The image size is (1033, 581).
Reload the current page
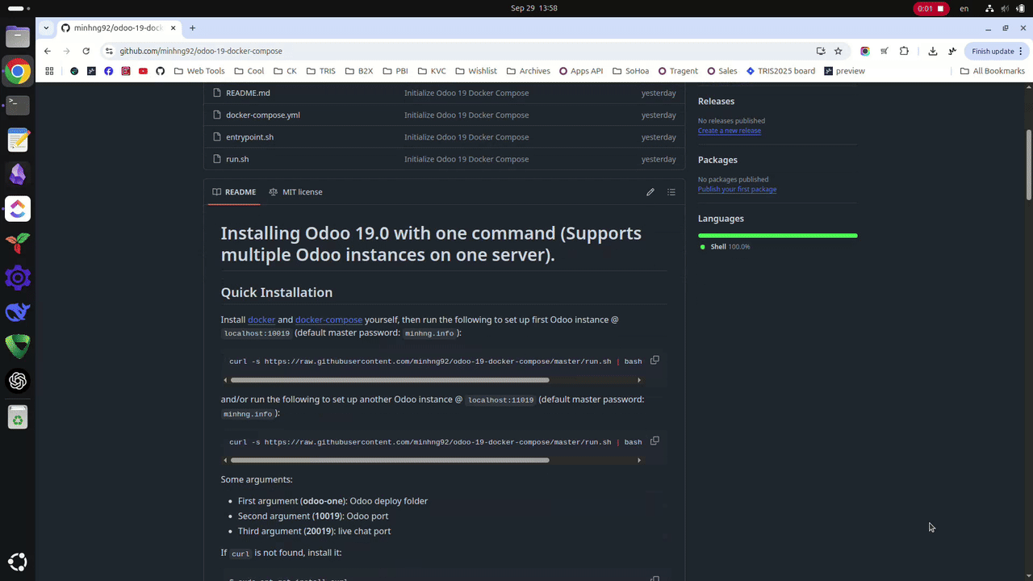tap(86, 51)
